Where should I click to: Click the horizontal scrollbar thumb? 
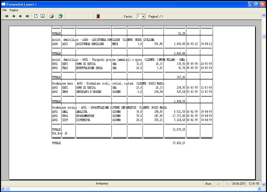[x=8, y=189]
